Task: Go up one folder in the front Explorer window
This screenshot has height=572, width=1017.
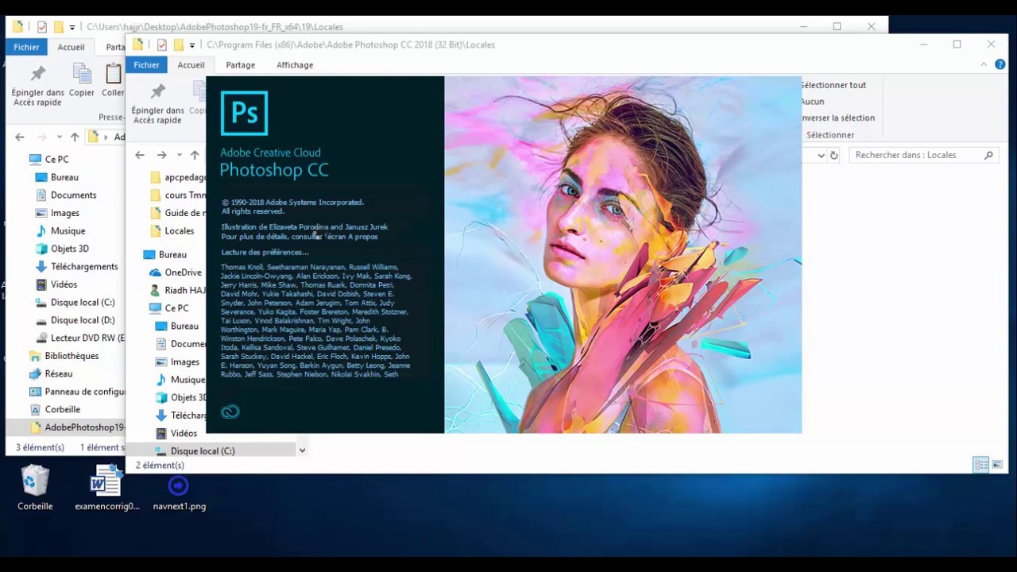Action: tap(194, 155)
